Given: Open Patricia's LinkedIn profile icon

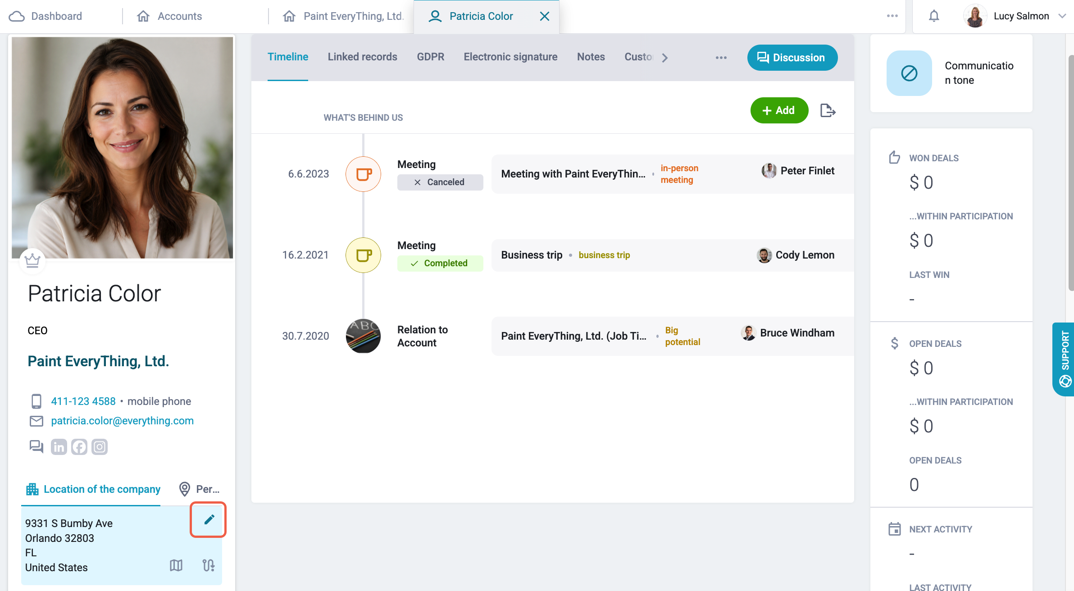Looking at the screenshot, I should pos(59,447).
